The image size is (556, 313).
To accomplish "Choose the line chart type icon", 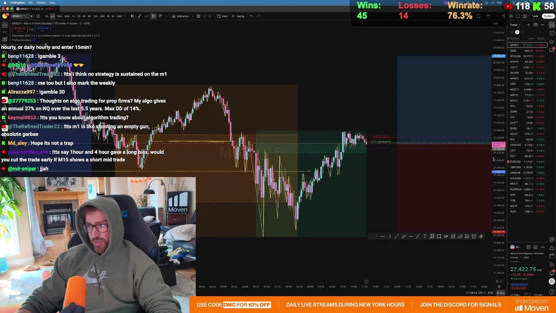I will (146, 16).
